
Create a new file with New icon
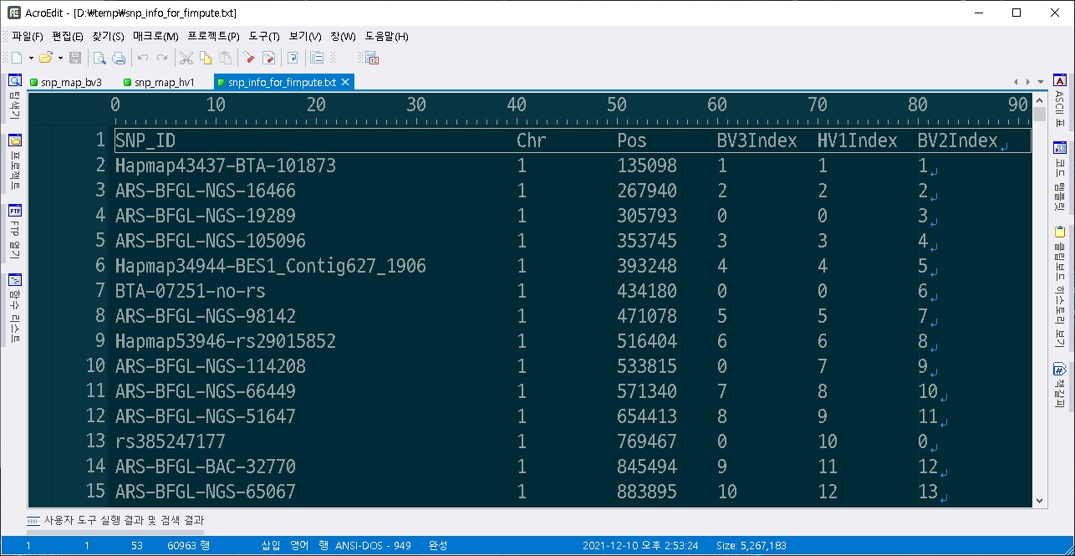(17, 58)
